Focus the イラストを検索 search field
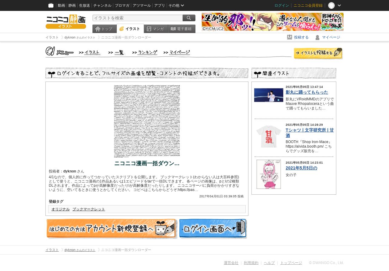 pyautogui.click(x=138, y=18)
